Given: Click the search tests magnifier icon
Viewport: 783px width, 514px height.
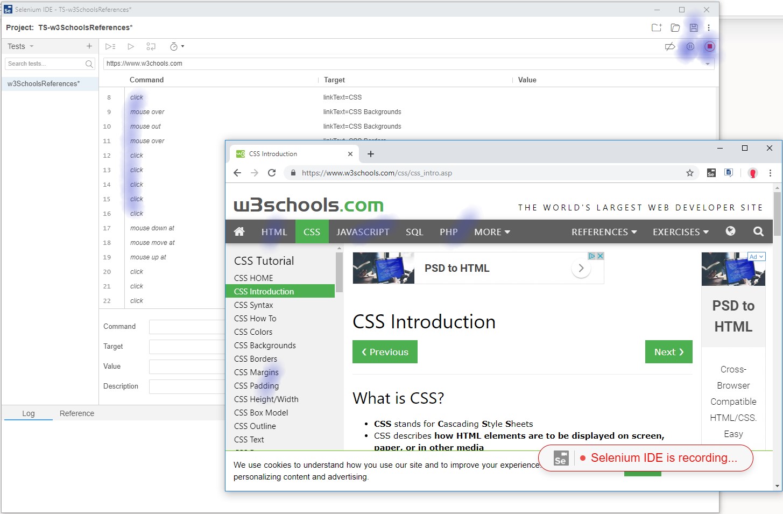Looking at the screenshot, I should coord(89,64).
